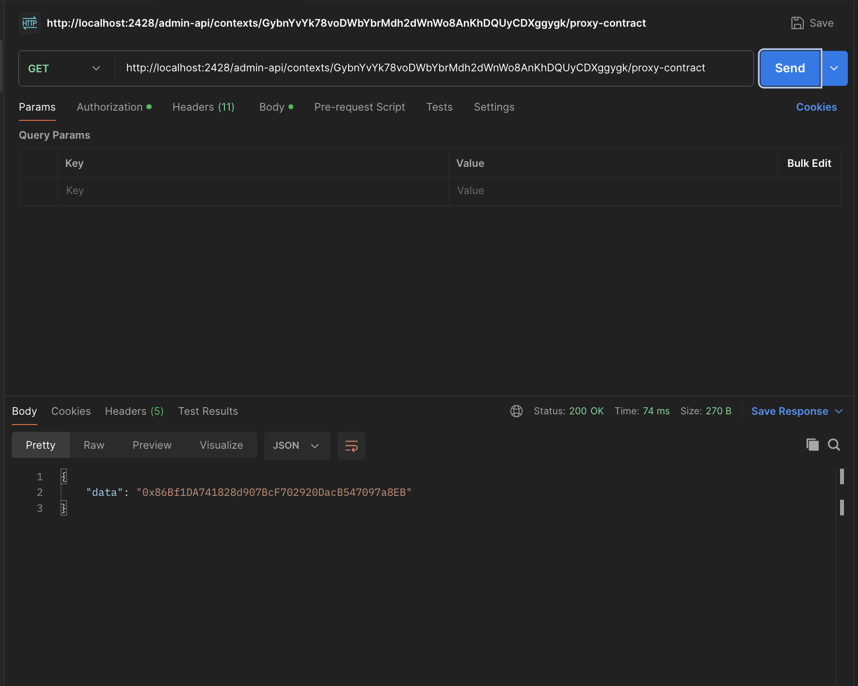Collapse JSON at the opening brace on line 1
858x686 pixels.
(64, 476)
